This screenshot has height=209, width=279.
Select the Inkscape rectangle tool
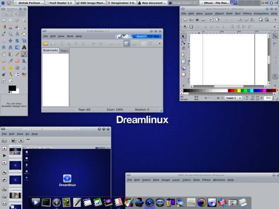(x=183, y=61)
